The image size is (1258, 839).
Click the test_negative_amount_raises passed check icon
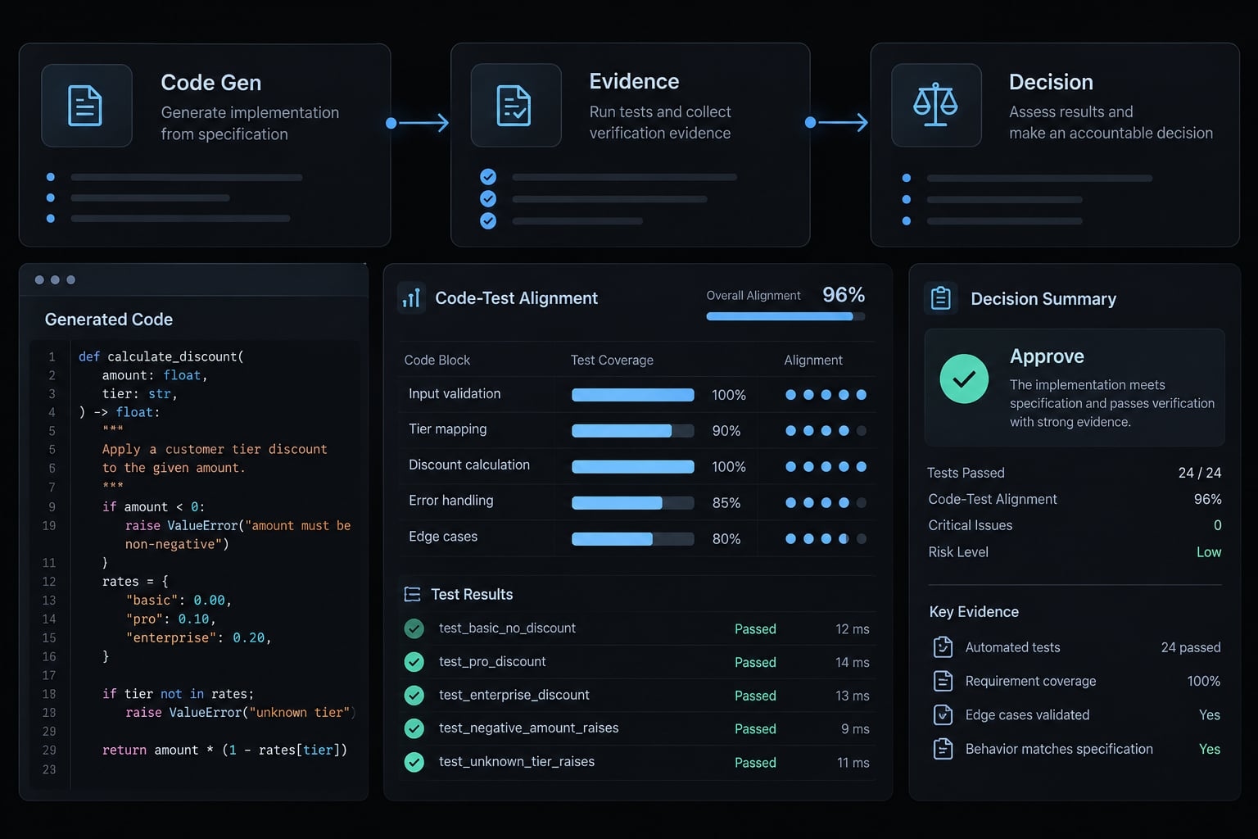tap(414, 728)
